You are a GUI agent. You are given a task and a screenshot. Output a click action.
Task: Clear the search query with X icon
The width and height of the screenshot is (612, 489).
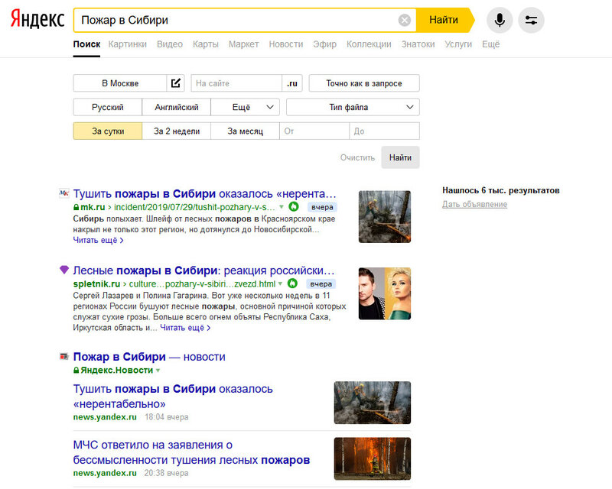click(x=405, y=20)
